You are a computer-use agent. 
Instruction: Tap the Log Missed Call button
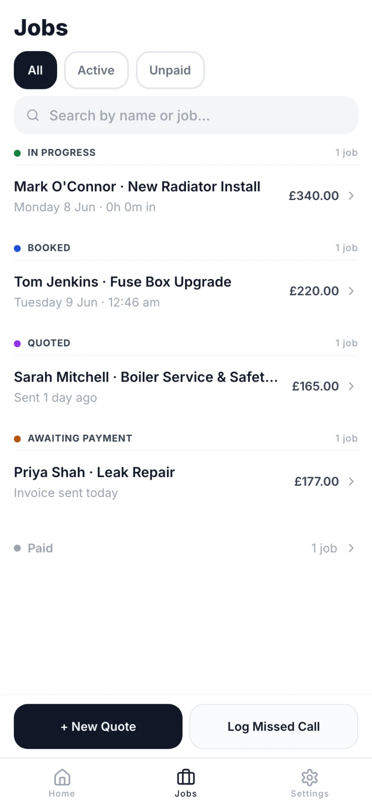274,726
